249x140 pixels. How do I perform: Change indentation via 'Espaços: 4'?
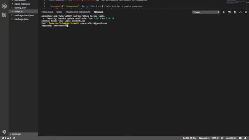click(204, 138)
